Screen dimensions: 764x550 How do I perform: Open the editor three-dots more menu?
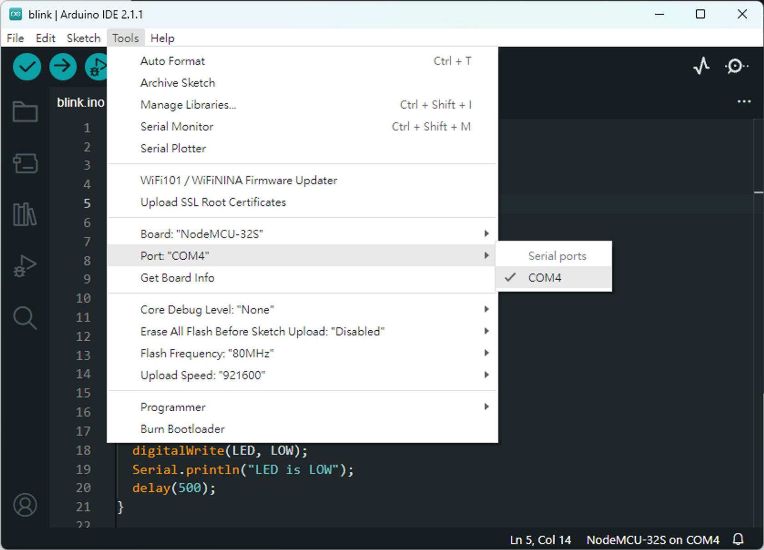tap(744, 101)
